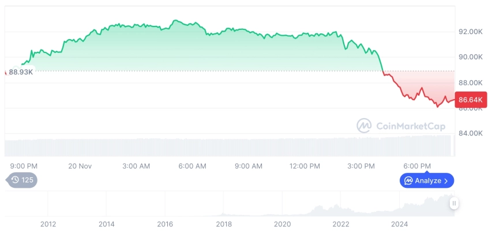The image size is (496, 231).
Task: Click the history clock icon beside 125
Action: click(x=15, y=180)
